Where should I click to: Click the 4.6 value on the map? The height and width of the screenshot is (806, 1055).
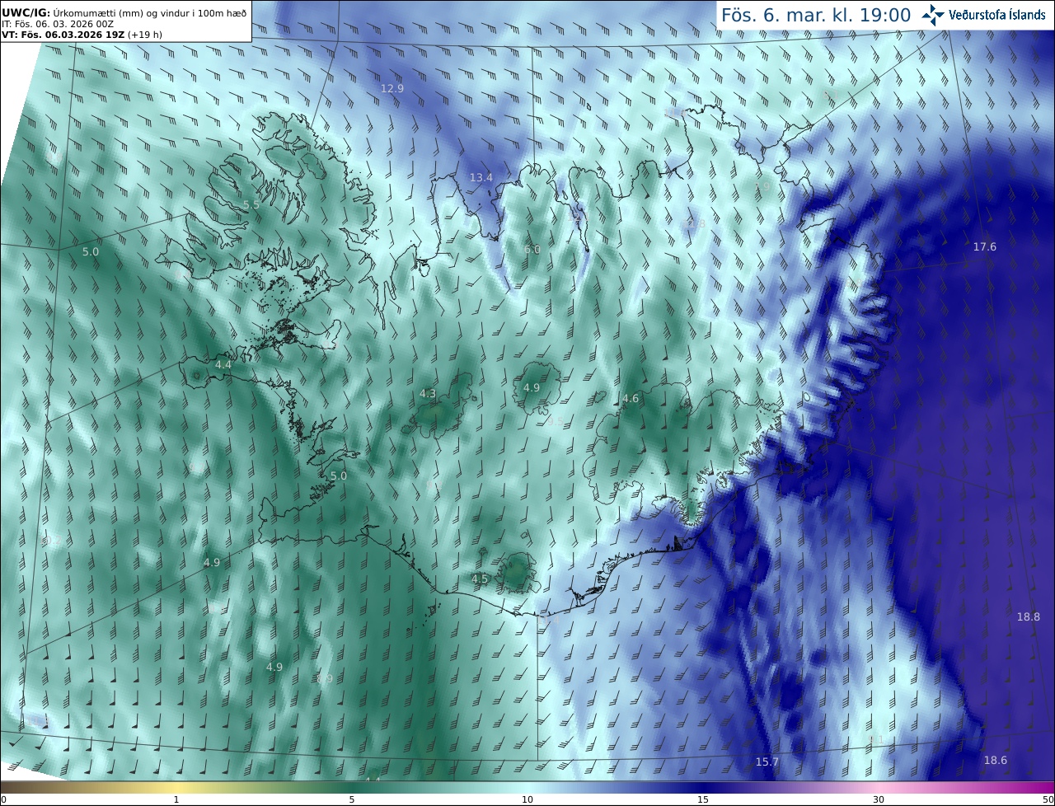pyautogui.click(x=631, y=399)
